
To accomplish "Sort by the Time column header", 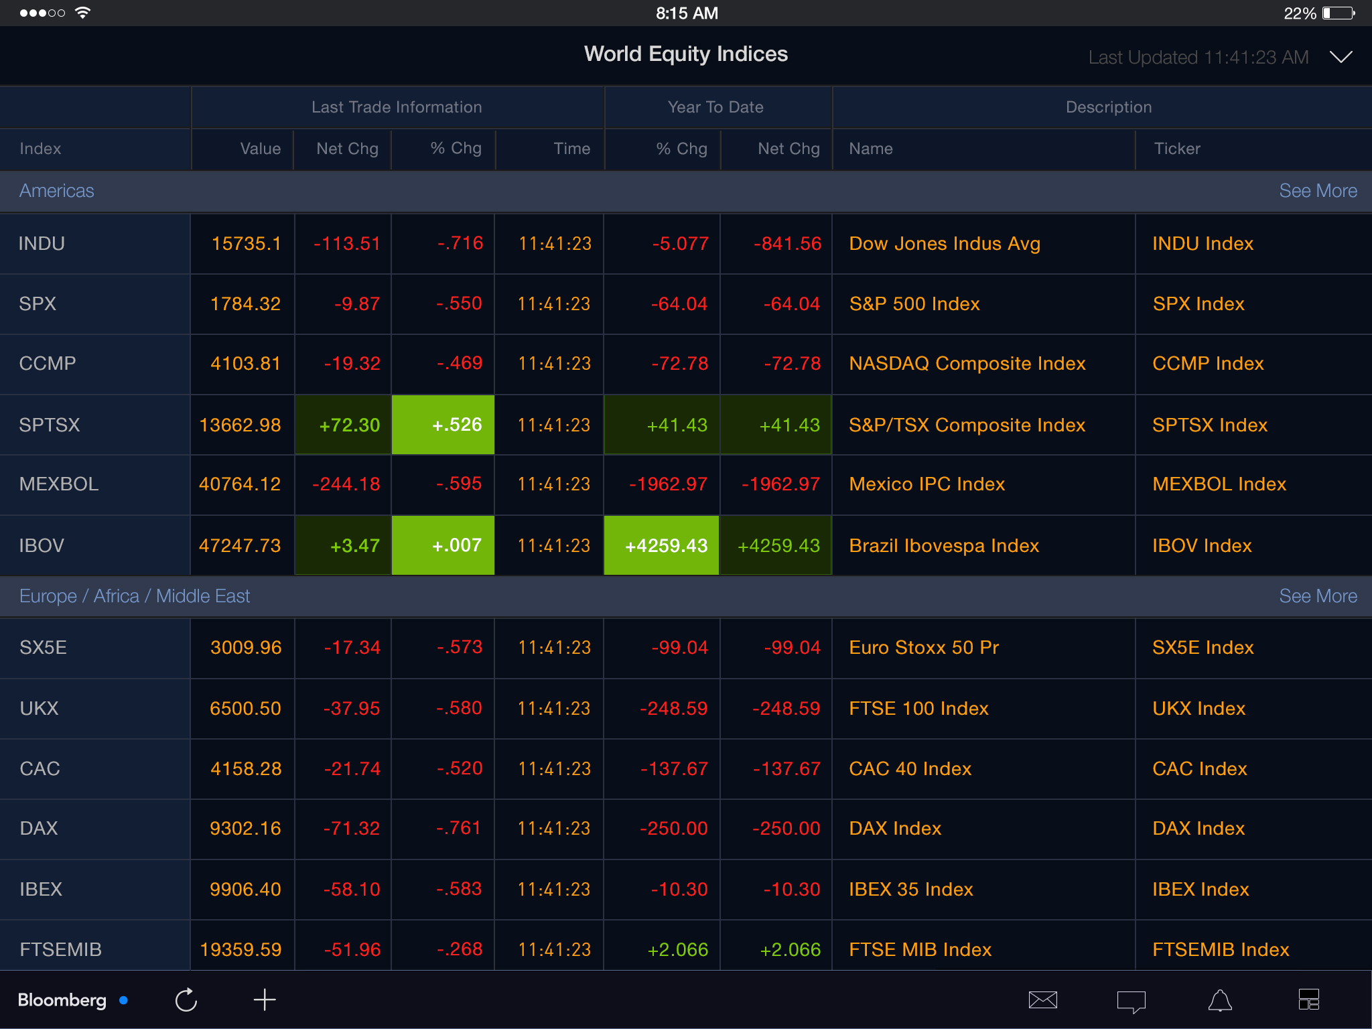I will (571, 149).
